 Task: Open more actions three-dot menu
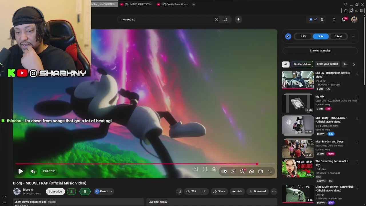coord(274,191)
